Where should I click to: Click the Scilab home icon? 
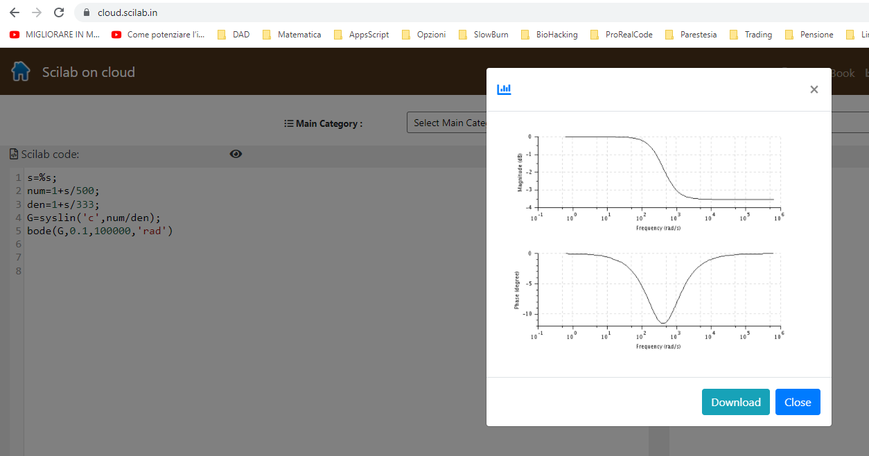[x=21, y=71]
